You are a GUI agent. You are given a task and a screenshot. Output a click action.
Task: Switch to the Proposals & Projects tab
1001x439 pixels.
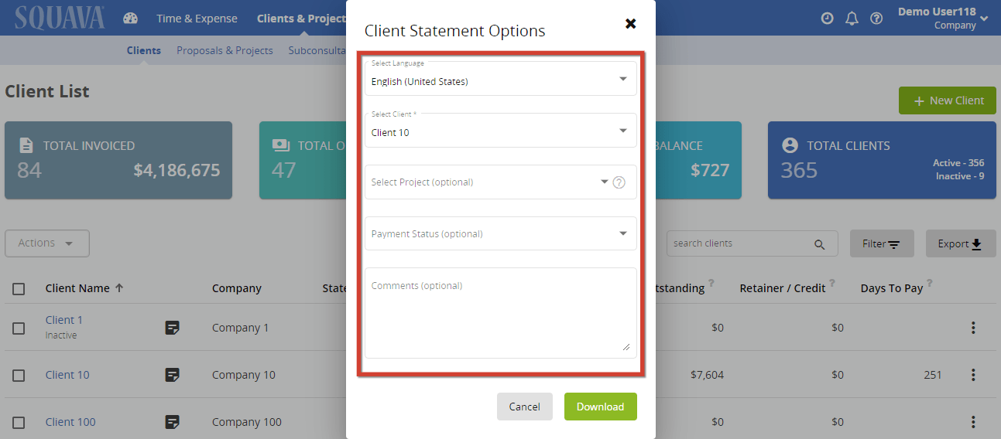tap(225, 50)
